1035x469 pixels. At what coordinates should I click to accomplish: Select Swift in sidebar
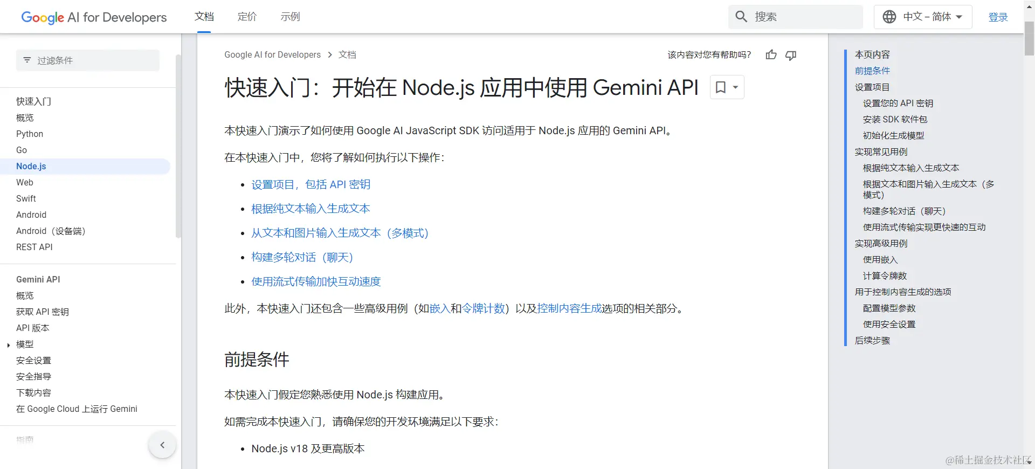pyautogui.click(x=26, y=198)
